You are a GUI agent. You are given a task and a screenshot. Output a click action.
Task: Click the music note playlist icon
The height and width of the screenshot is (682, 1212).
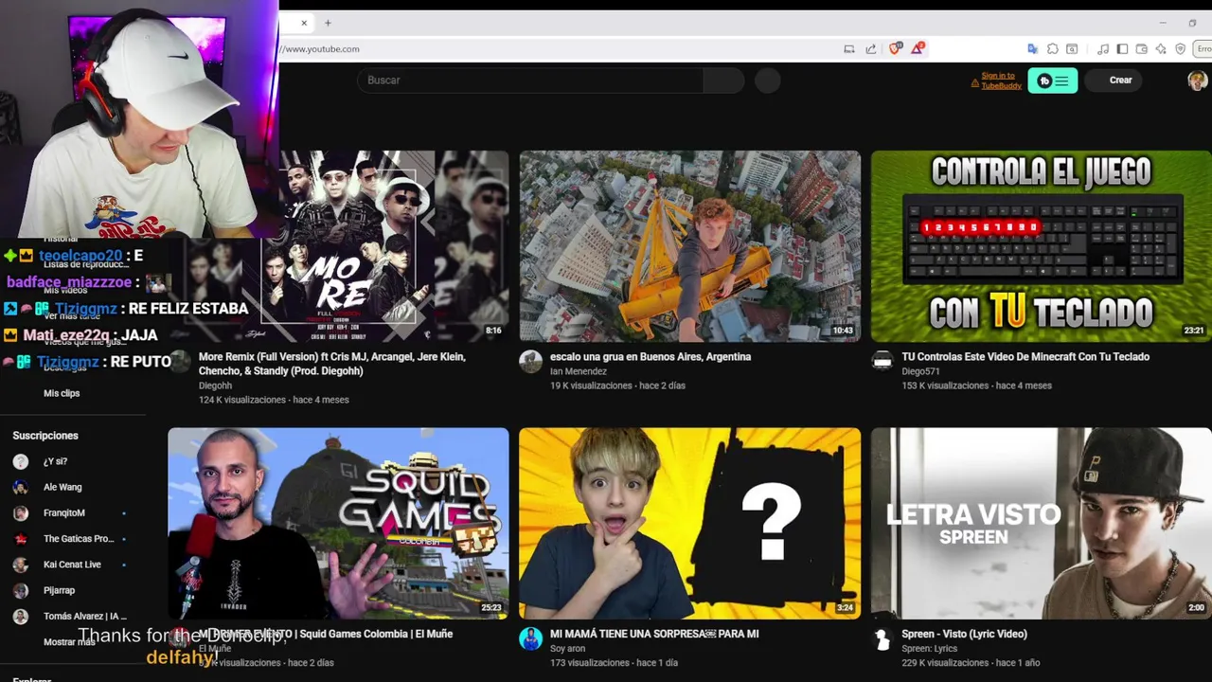pos(1103,49)
